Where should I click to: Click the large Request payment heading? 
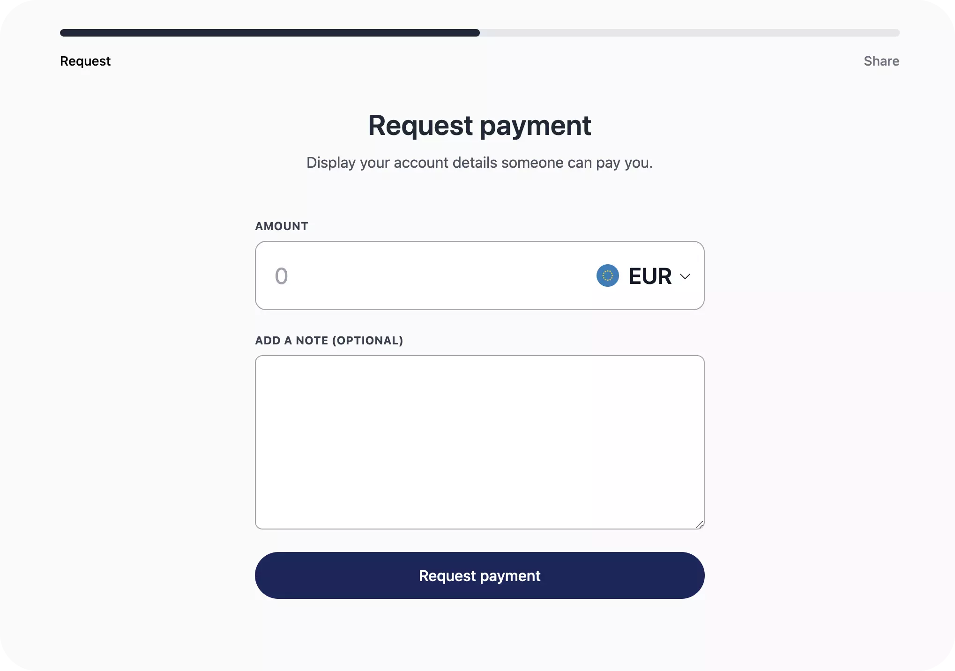(x=479, y=126)
